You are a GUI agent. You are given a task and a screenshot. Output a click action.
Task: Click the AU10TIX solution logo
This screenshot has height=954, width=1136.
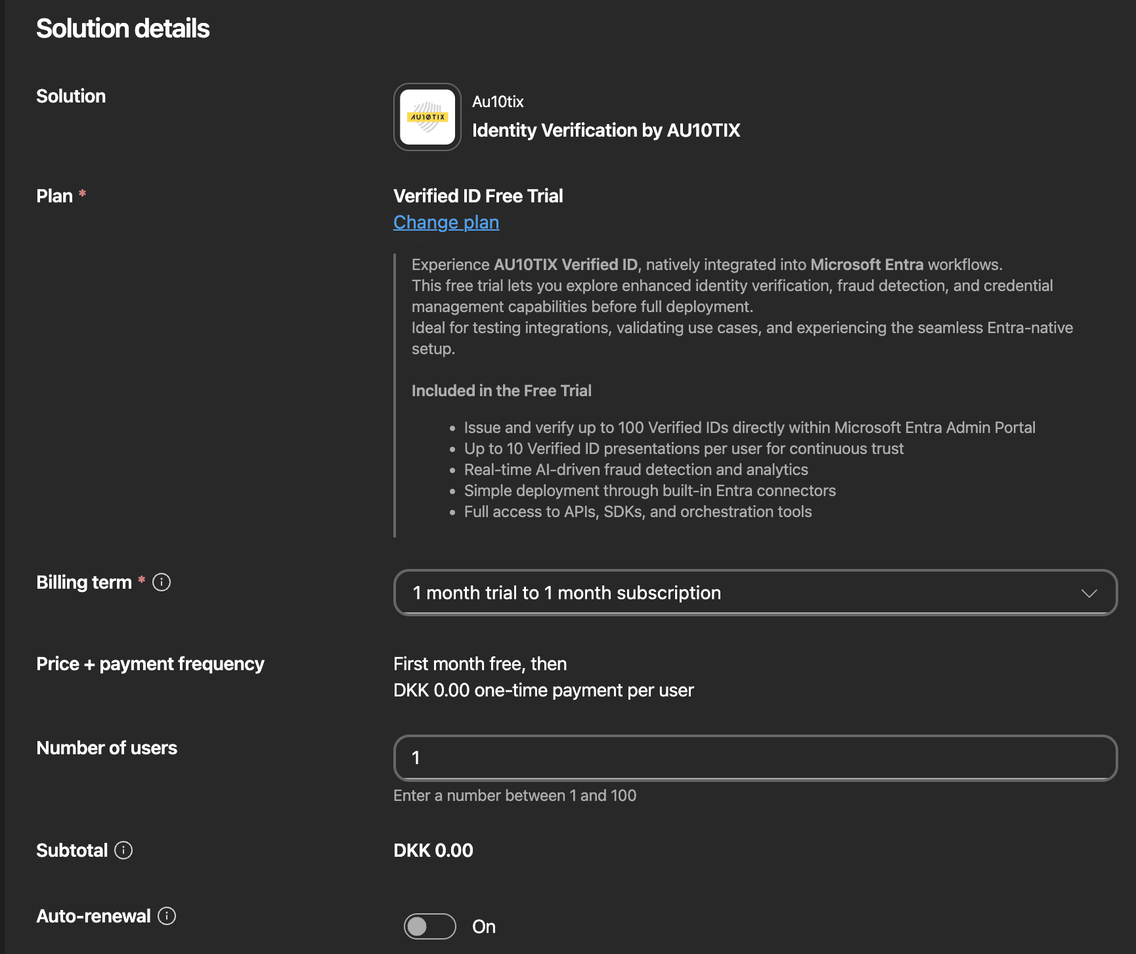427,117
